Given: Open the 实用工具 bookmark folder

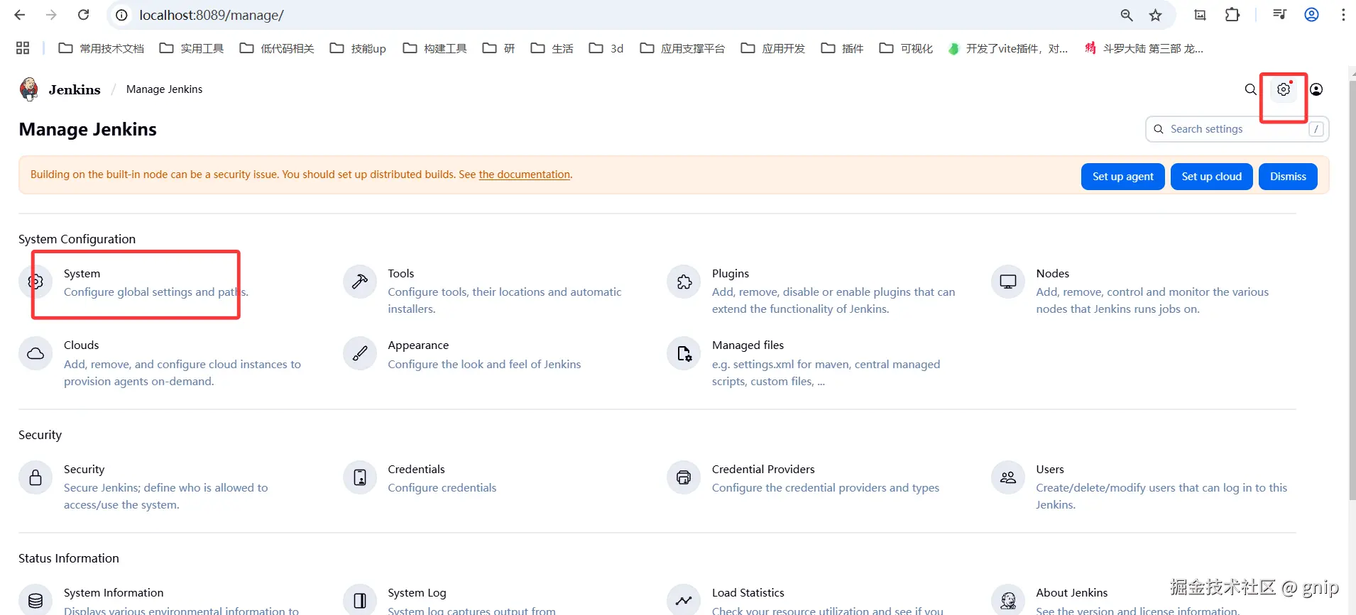Looking at the screenshot, I should (192, 48).
